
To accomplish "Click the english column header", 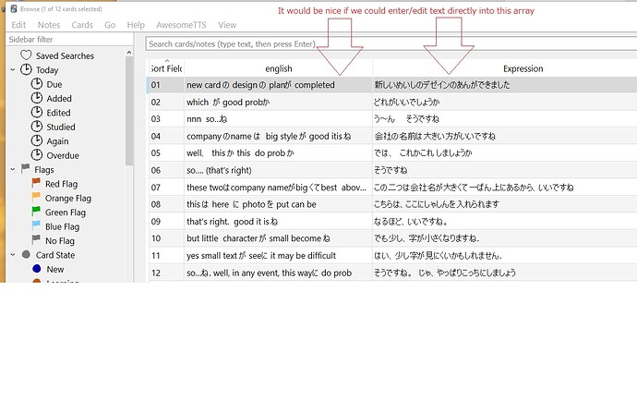I will coord(278,68).
